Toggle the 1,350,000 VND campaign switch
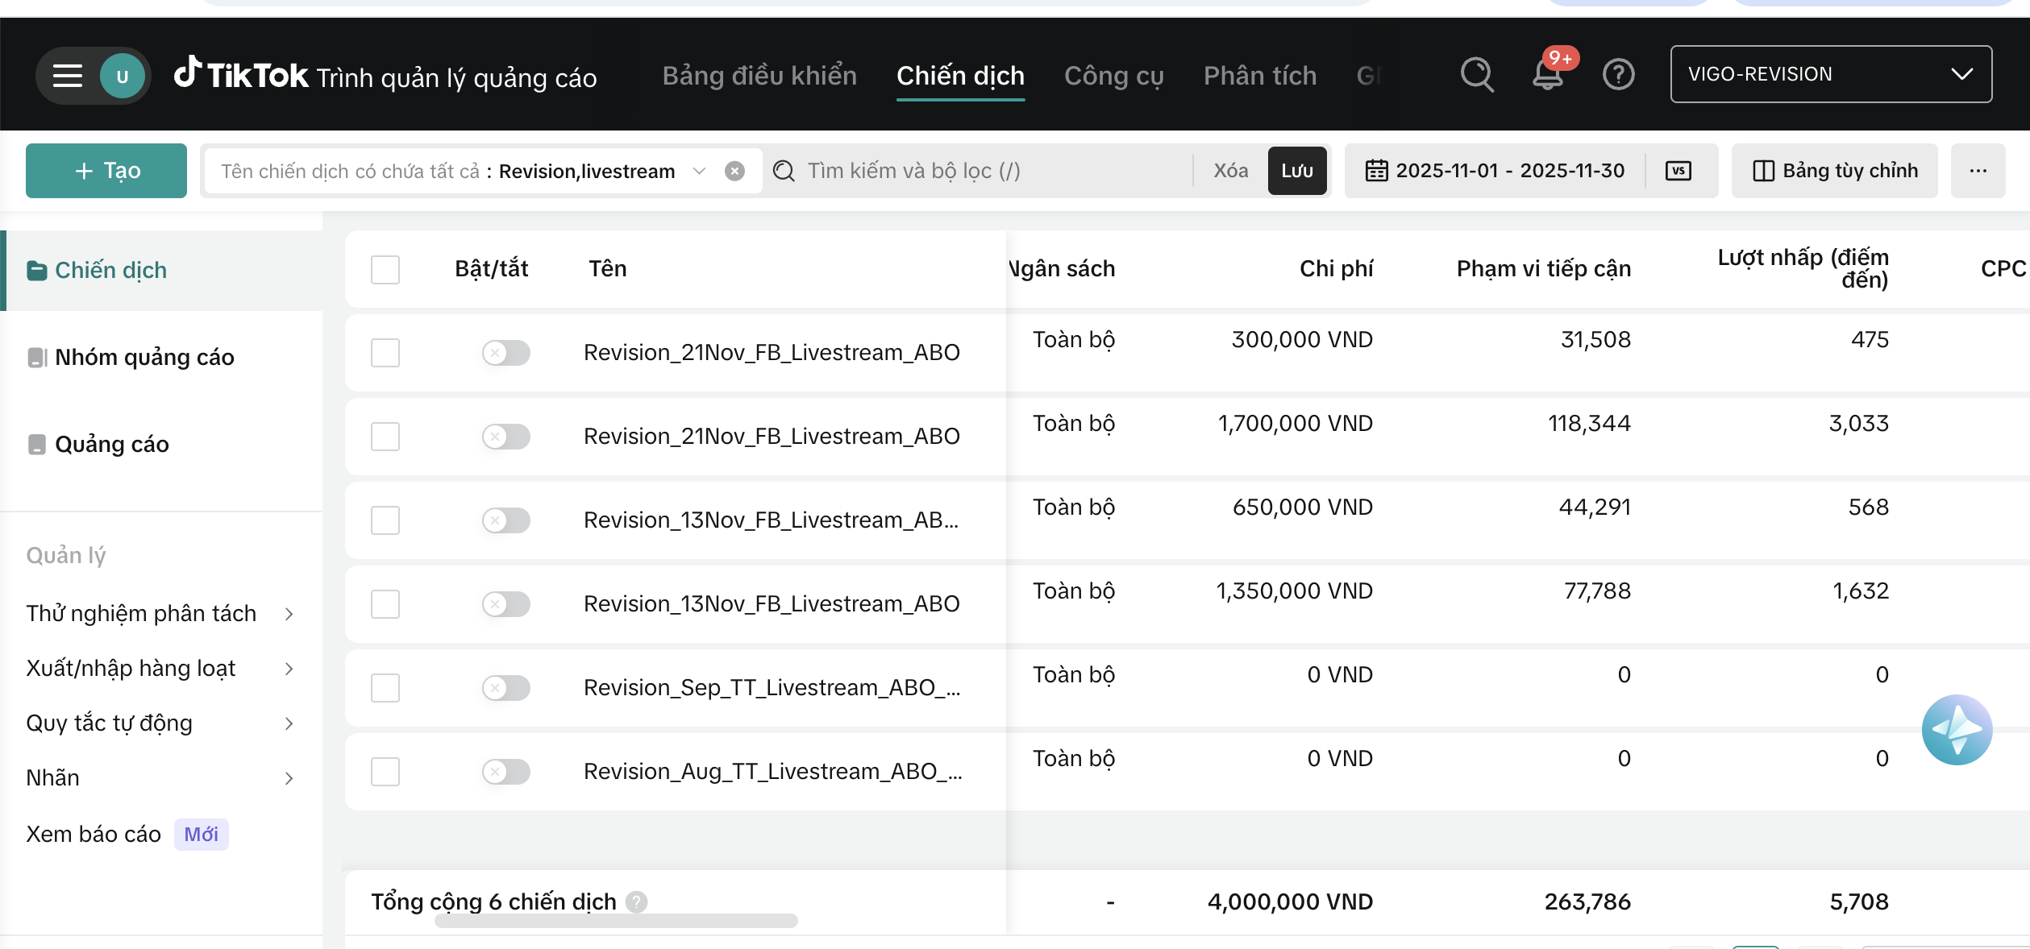Image resolution: width=2030 pixels, height=949 pixels. [x=505, y=604]
